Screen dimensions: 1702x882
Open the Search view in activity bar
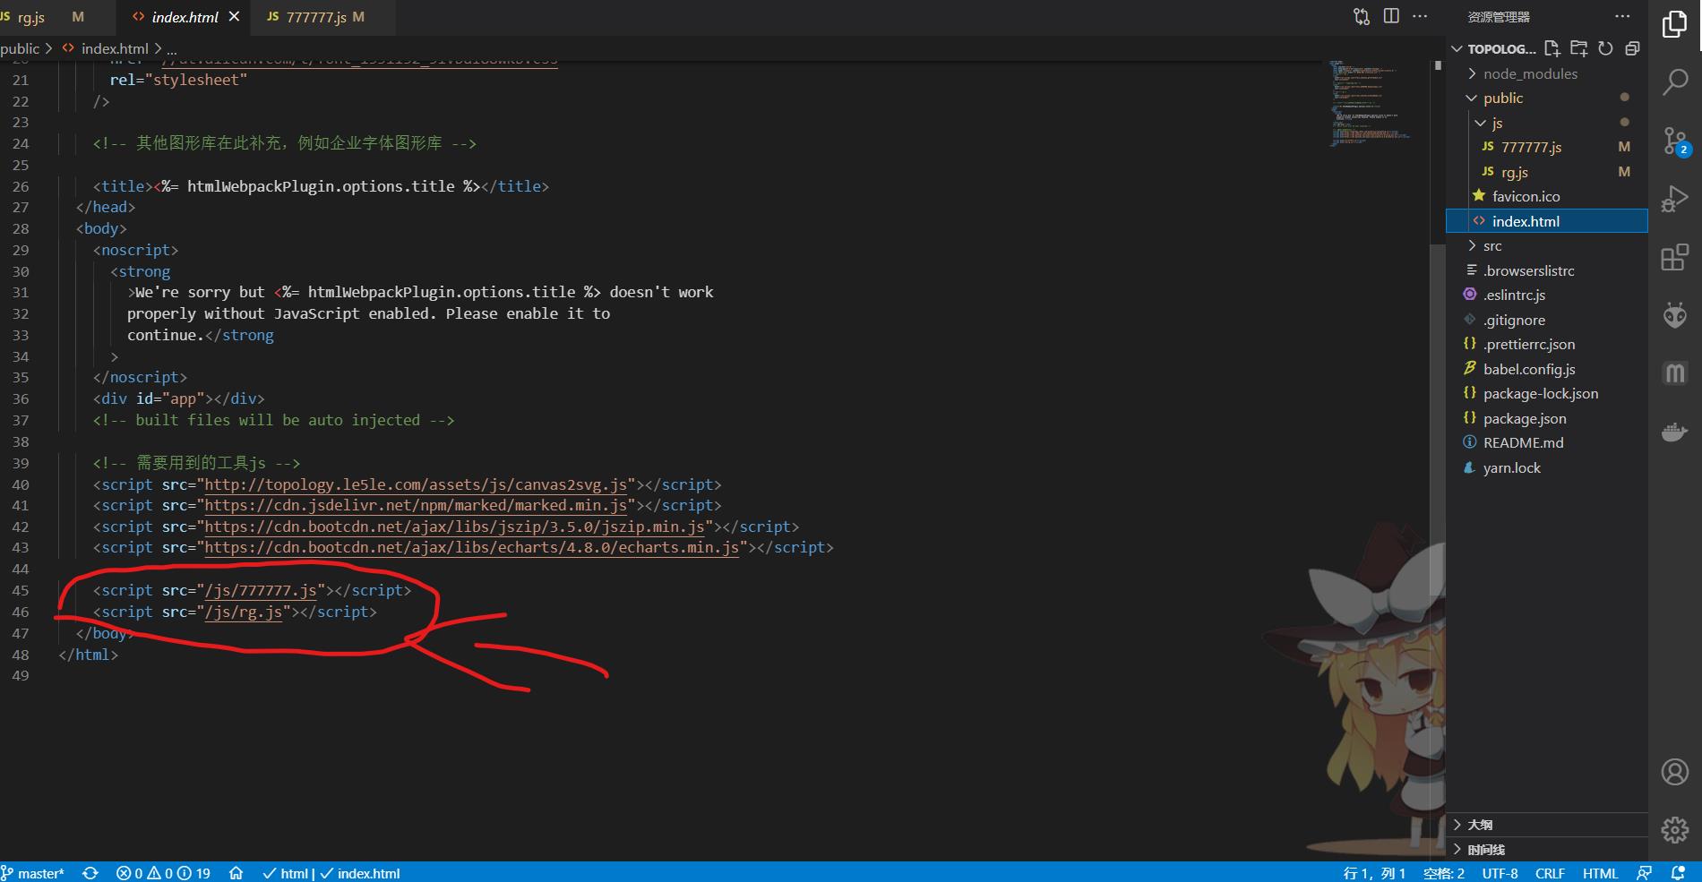coord(1674,82)
